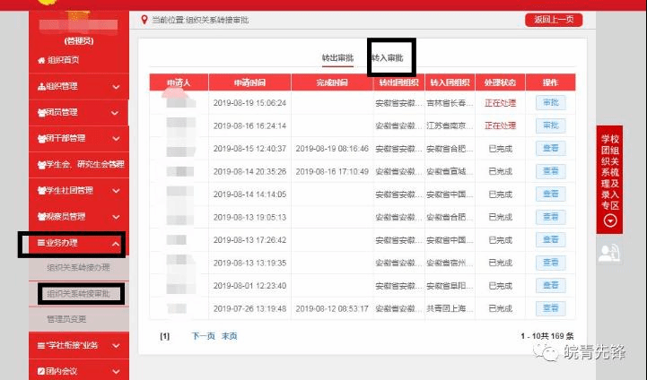Go to next page via 下一页
The image size is (647, 380).
click(204, 335)
